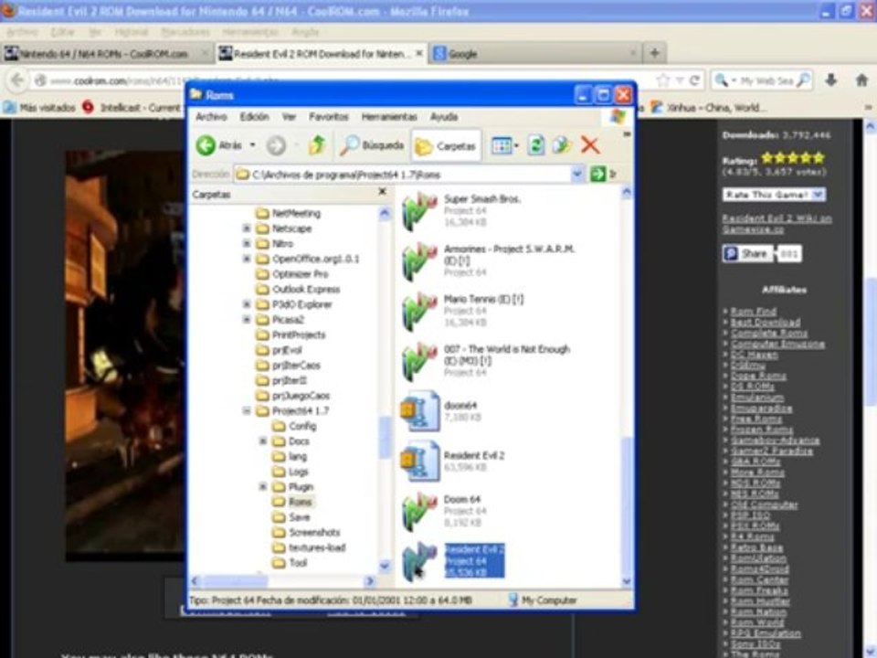Open the Resident Evil 2 Wiki link

click(777, 224)
